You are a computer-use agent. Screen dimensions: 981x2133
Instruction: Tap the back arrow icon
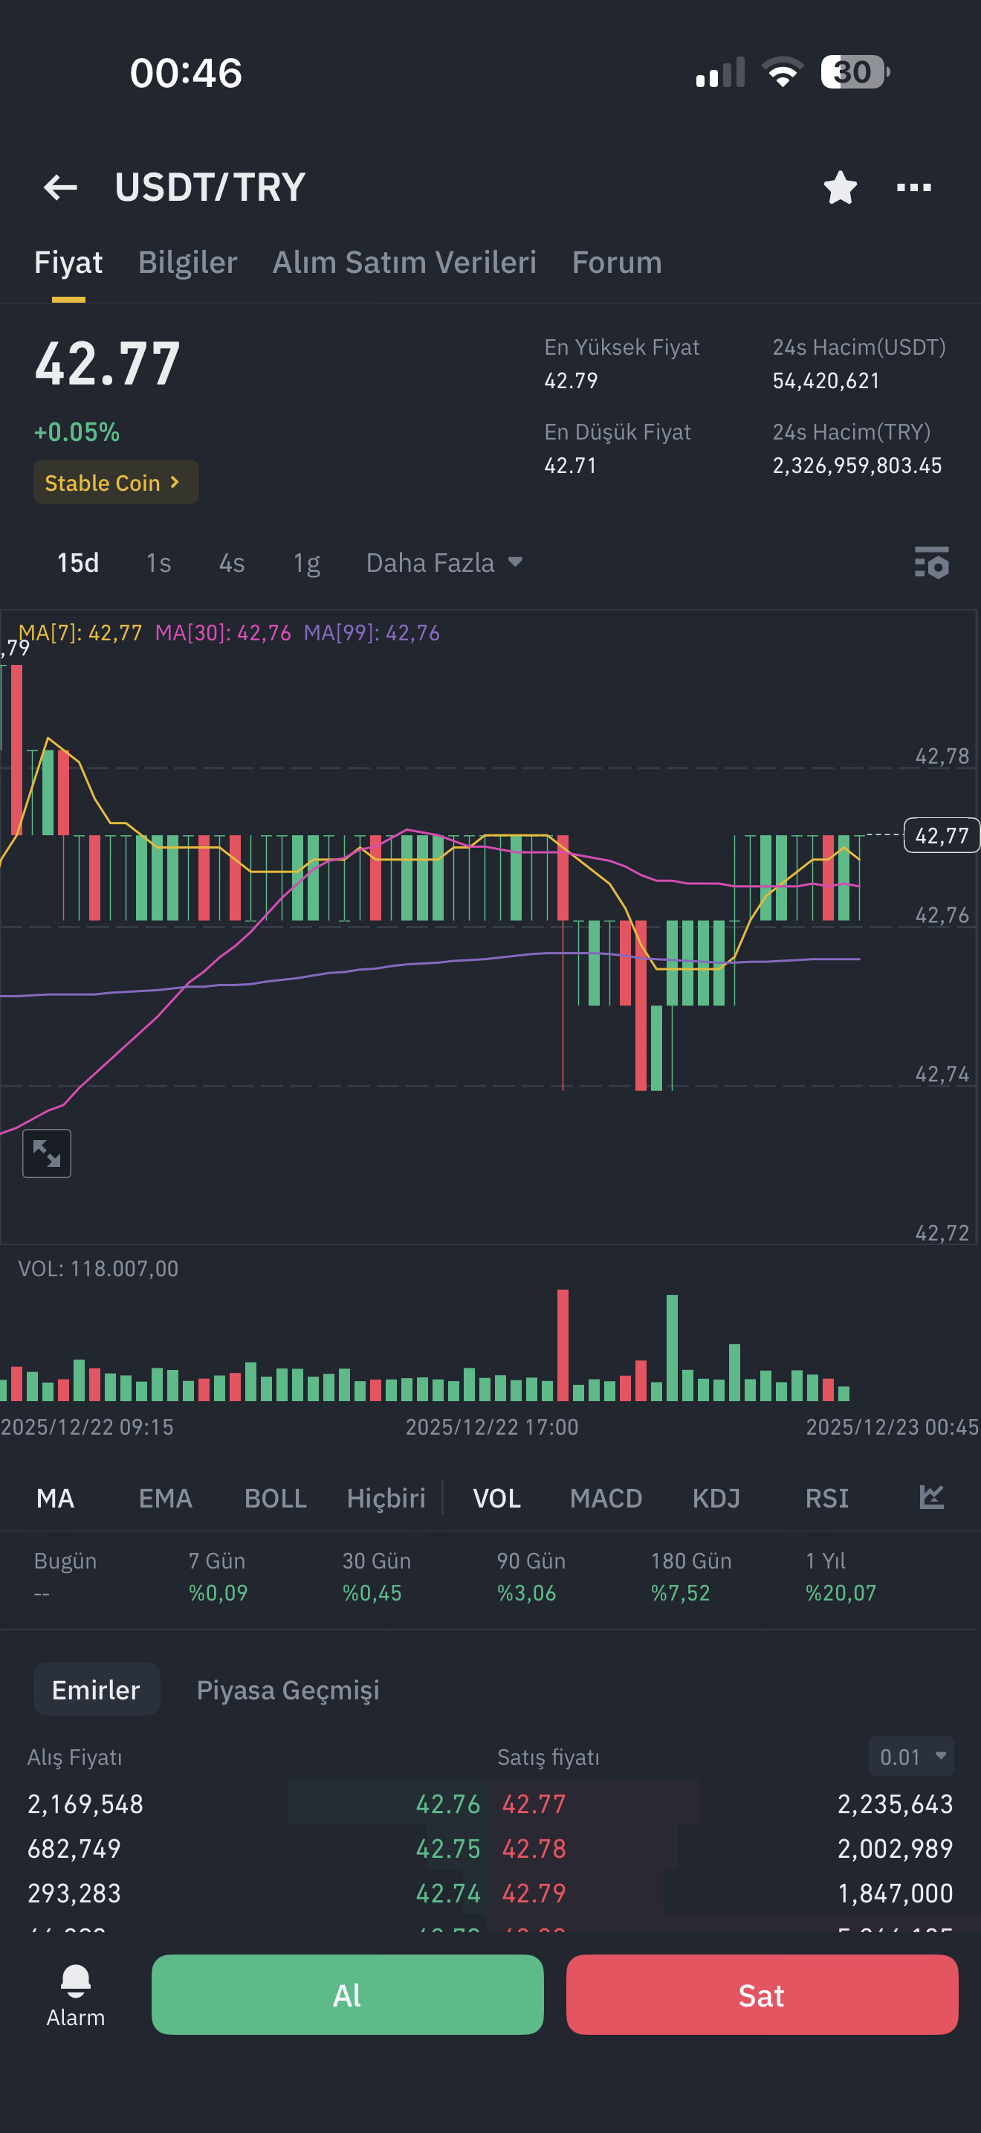60,187
